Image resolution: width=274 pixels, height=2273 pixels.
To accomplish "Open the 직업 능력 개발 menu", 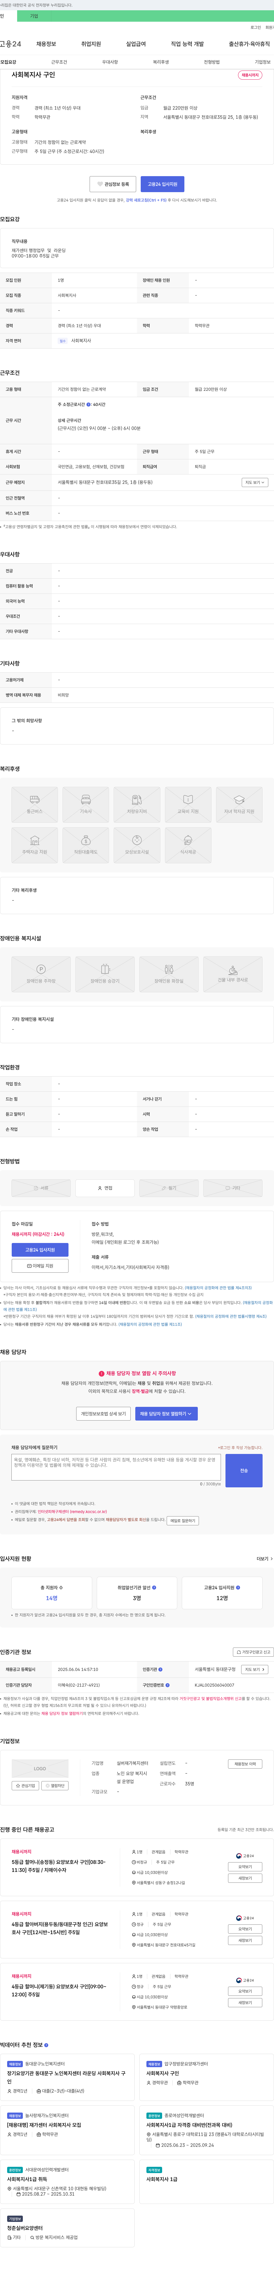I will click(x=187, y=44).
